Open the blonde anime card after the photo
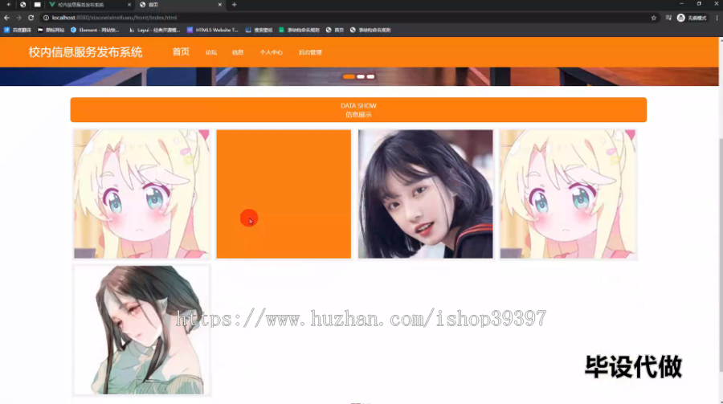Screen dimensions: 723x404 point(568,194)
